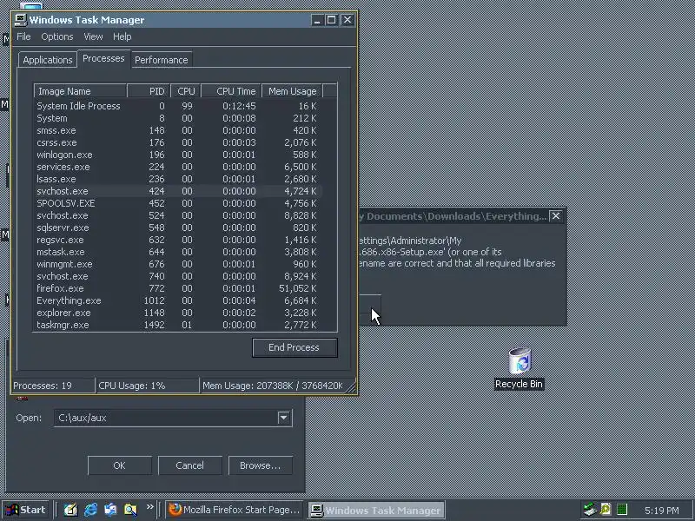Click OK in the Run dialog
The width and height of the screenshot is (695, 521).
pos(120,465)
